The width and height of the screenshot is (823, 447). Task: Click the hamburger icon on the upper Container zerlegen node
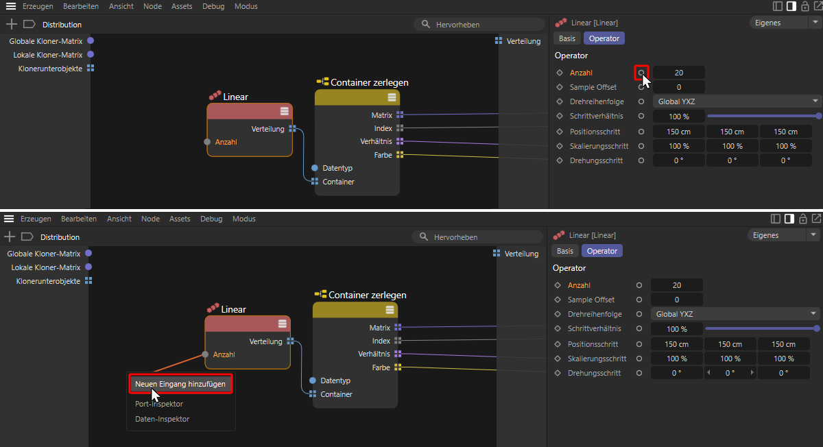[x=392, y=97]
